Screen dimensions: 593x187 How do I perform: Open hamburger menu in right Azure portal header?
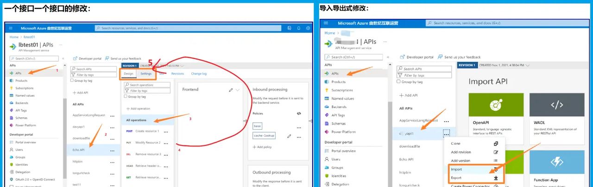point(326,23)
